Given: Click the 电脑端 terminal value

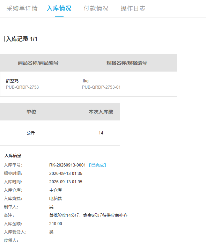Looking at the screenshot, I should pyautogui.click(x=56, y=199).
